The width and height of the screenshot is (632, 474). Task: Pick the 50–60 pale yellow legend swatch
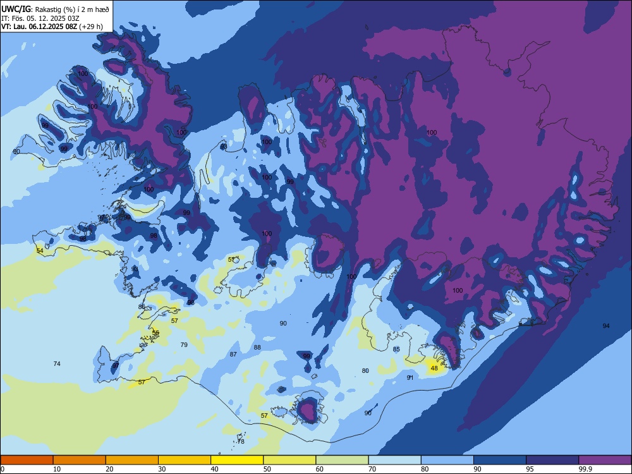pyautogui.click(x=289, y=460)
